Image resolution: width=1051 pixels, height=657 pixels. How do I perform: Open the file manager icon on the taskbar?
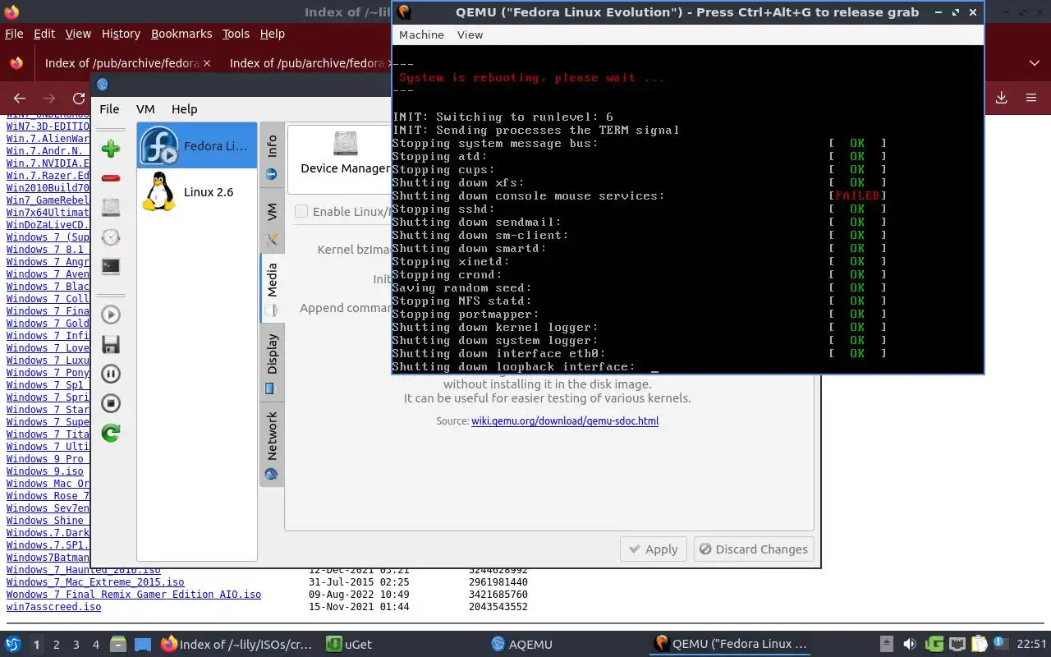tap(117, 644)
